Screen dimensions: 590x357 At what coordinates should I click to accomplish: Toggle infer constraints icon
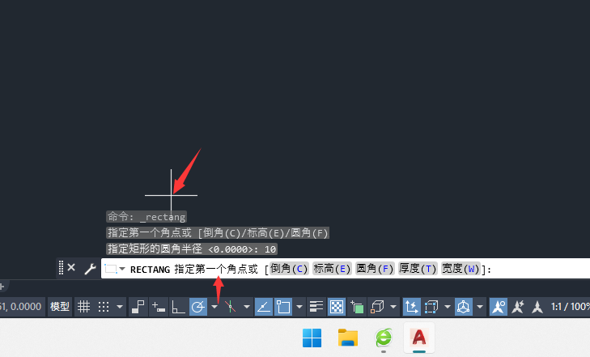click(138, 307)
